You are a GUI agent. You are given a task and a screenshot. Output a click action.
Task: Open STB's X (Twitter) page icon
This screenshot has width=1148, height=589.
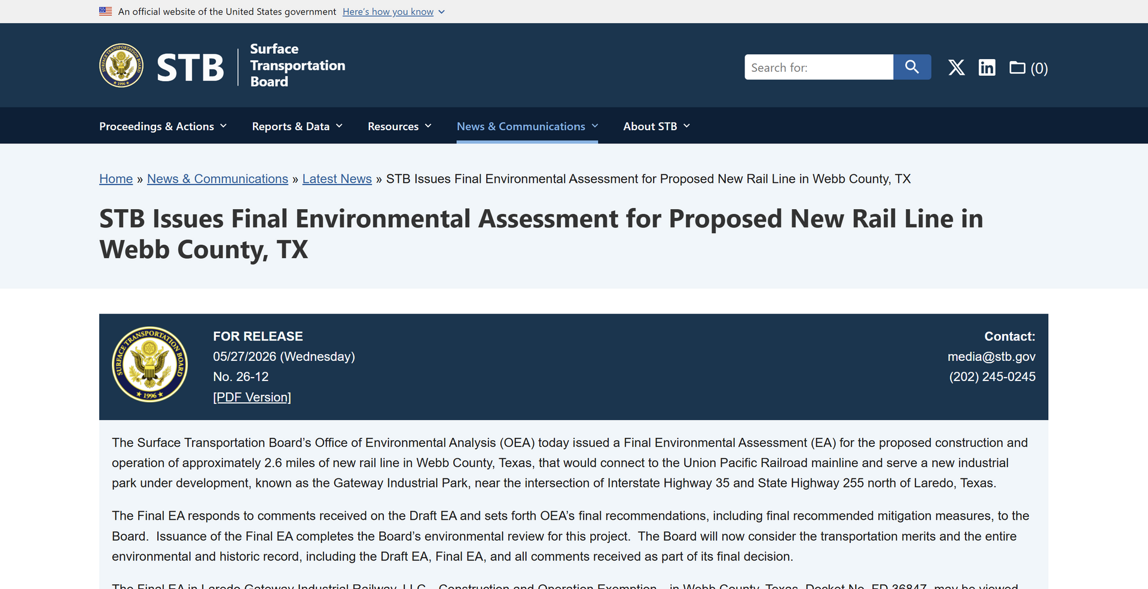tap(956, 68)
